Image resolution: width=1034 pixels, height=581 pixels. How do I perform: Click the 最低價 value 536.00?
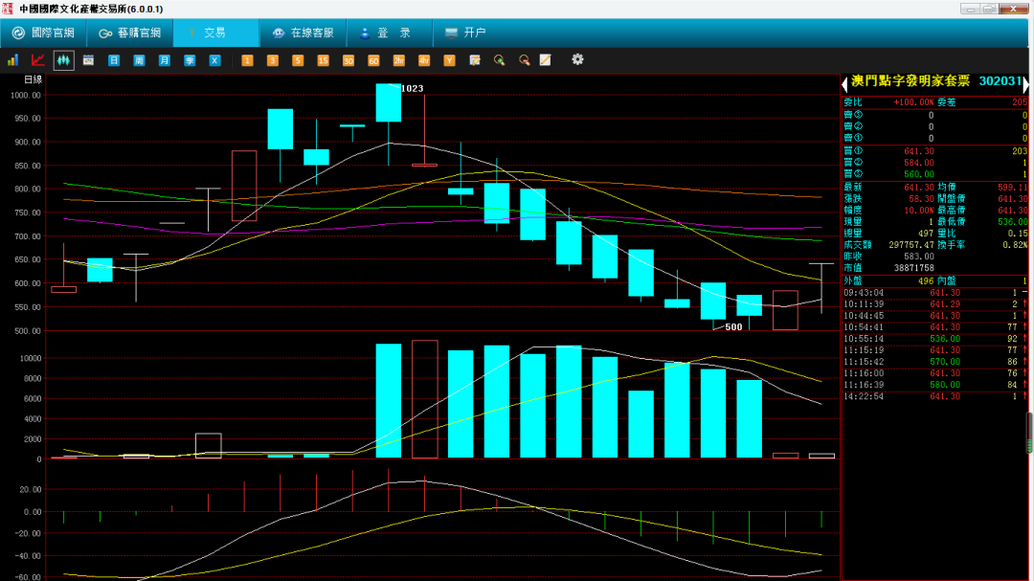point(1012,222)
